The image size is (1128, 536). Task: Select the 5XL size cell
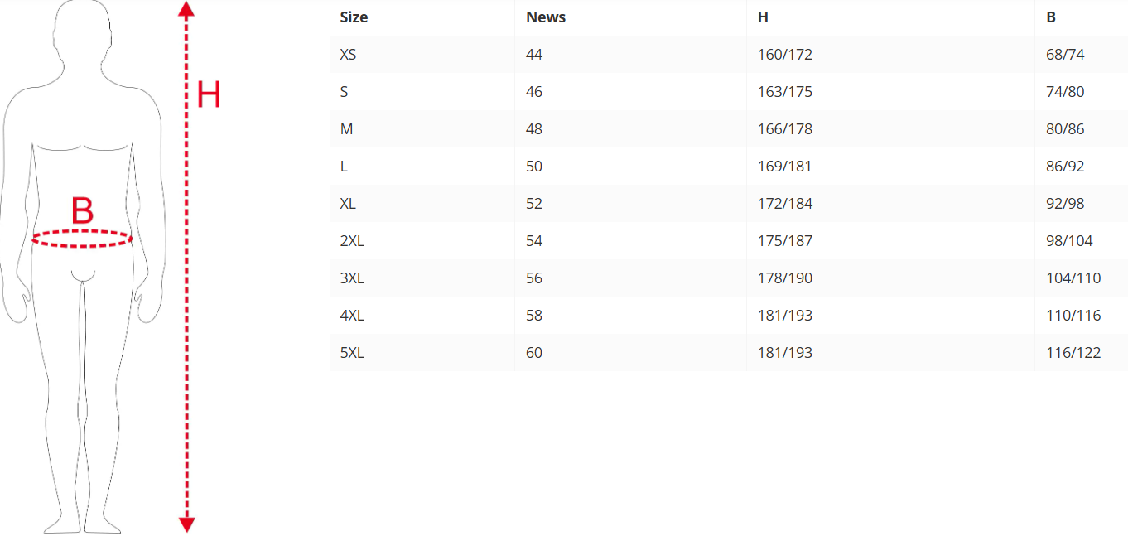352,353
